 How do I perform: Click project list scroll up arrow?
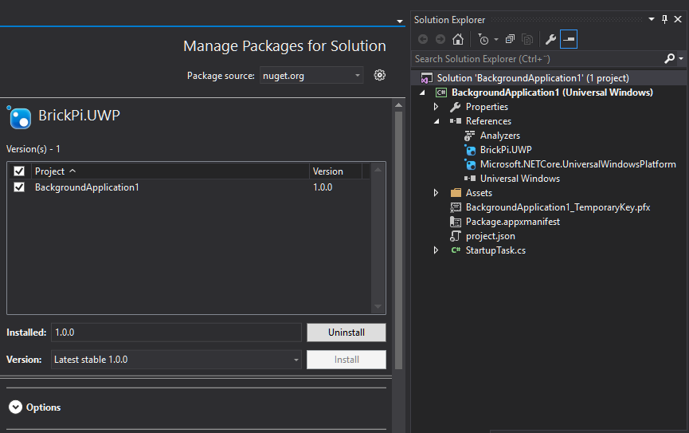[378, 170]
